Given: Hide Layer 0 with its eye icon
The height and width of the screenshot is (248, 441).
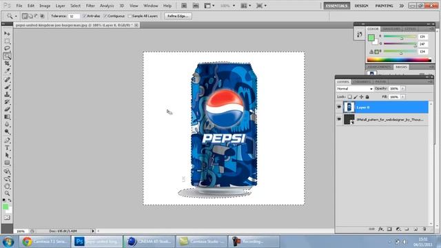Looking at the screenshot, I should point(339,107).
